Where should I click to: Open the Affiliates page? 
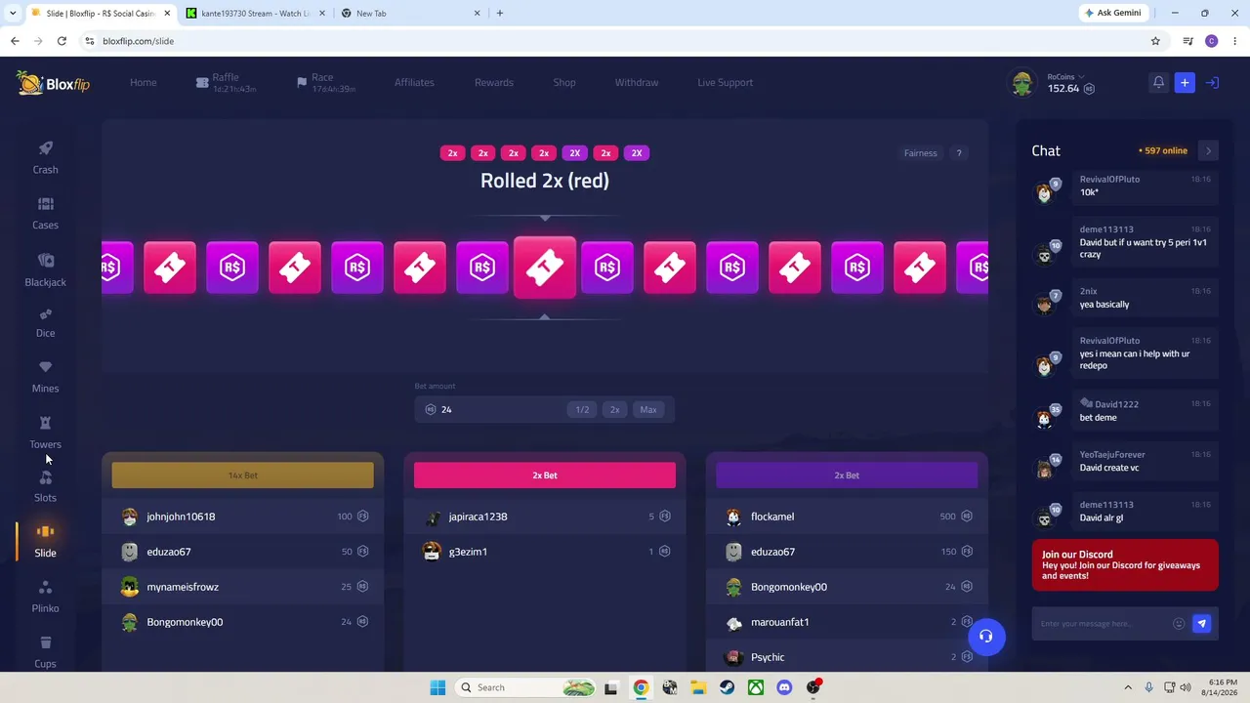point(414,83)
